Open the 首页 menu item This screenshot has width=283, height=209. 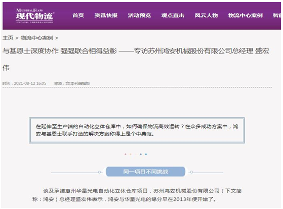click(x=78, y=16)
